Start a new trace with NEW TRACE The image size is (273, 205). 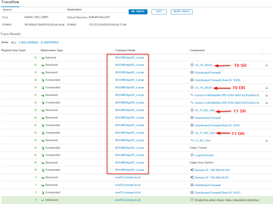pyautogui.click(x=182, y=12)
